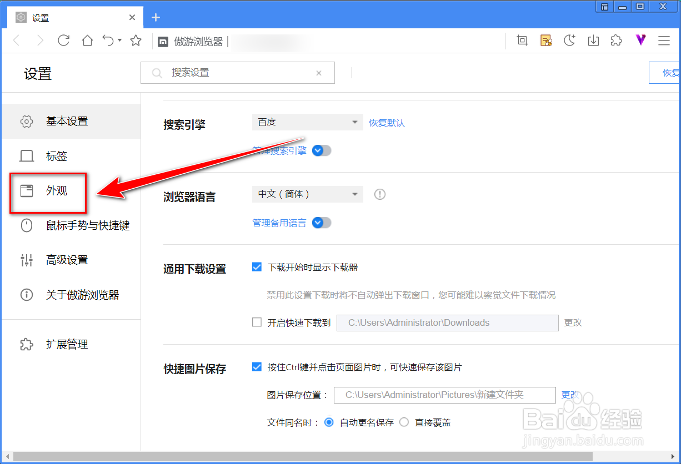681x464 pixels.
Task: Open 高级设置 section
Action: 71,260
